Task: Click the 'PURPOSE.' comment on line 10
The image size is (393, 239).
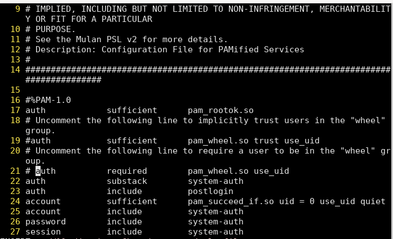Action: tap(55, 29)
